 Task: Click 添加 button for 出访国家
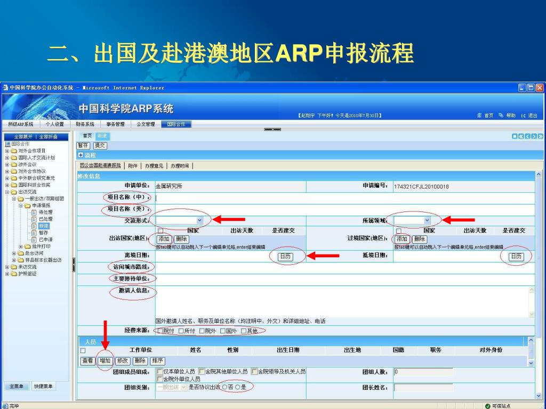click(x=164, y=239)
